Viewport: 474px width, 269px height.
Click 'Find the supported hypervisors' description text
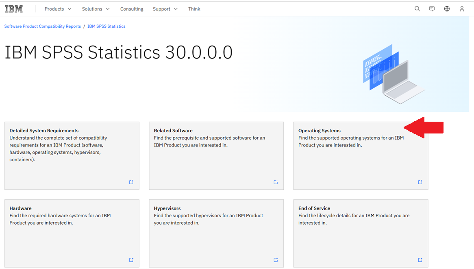[x=208, y=219]
